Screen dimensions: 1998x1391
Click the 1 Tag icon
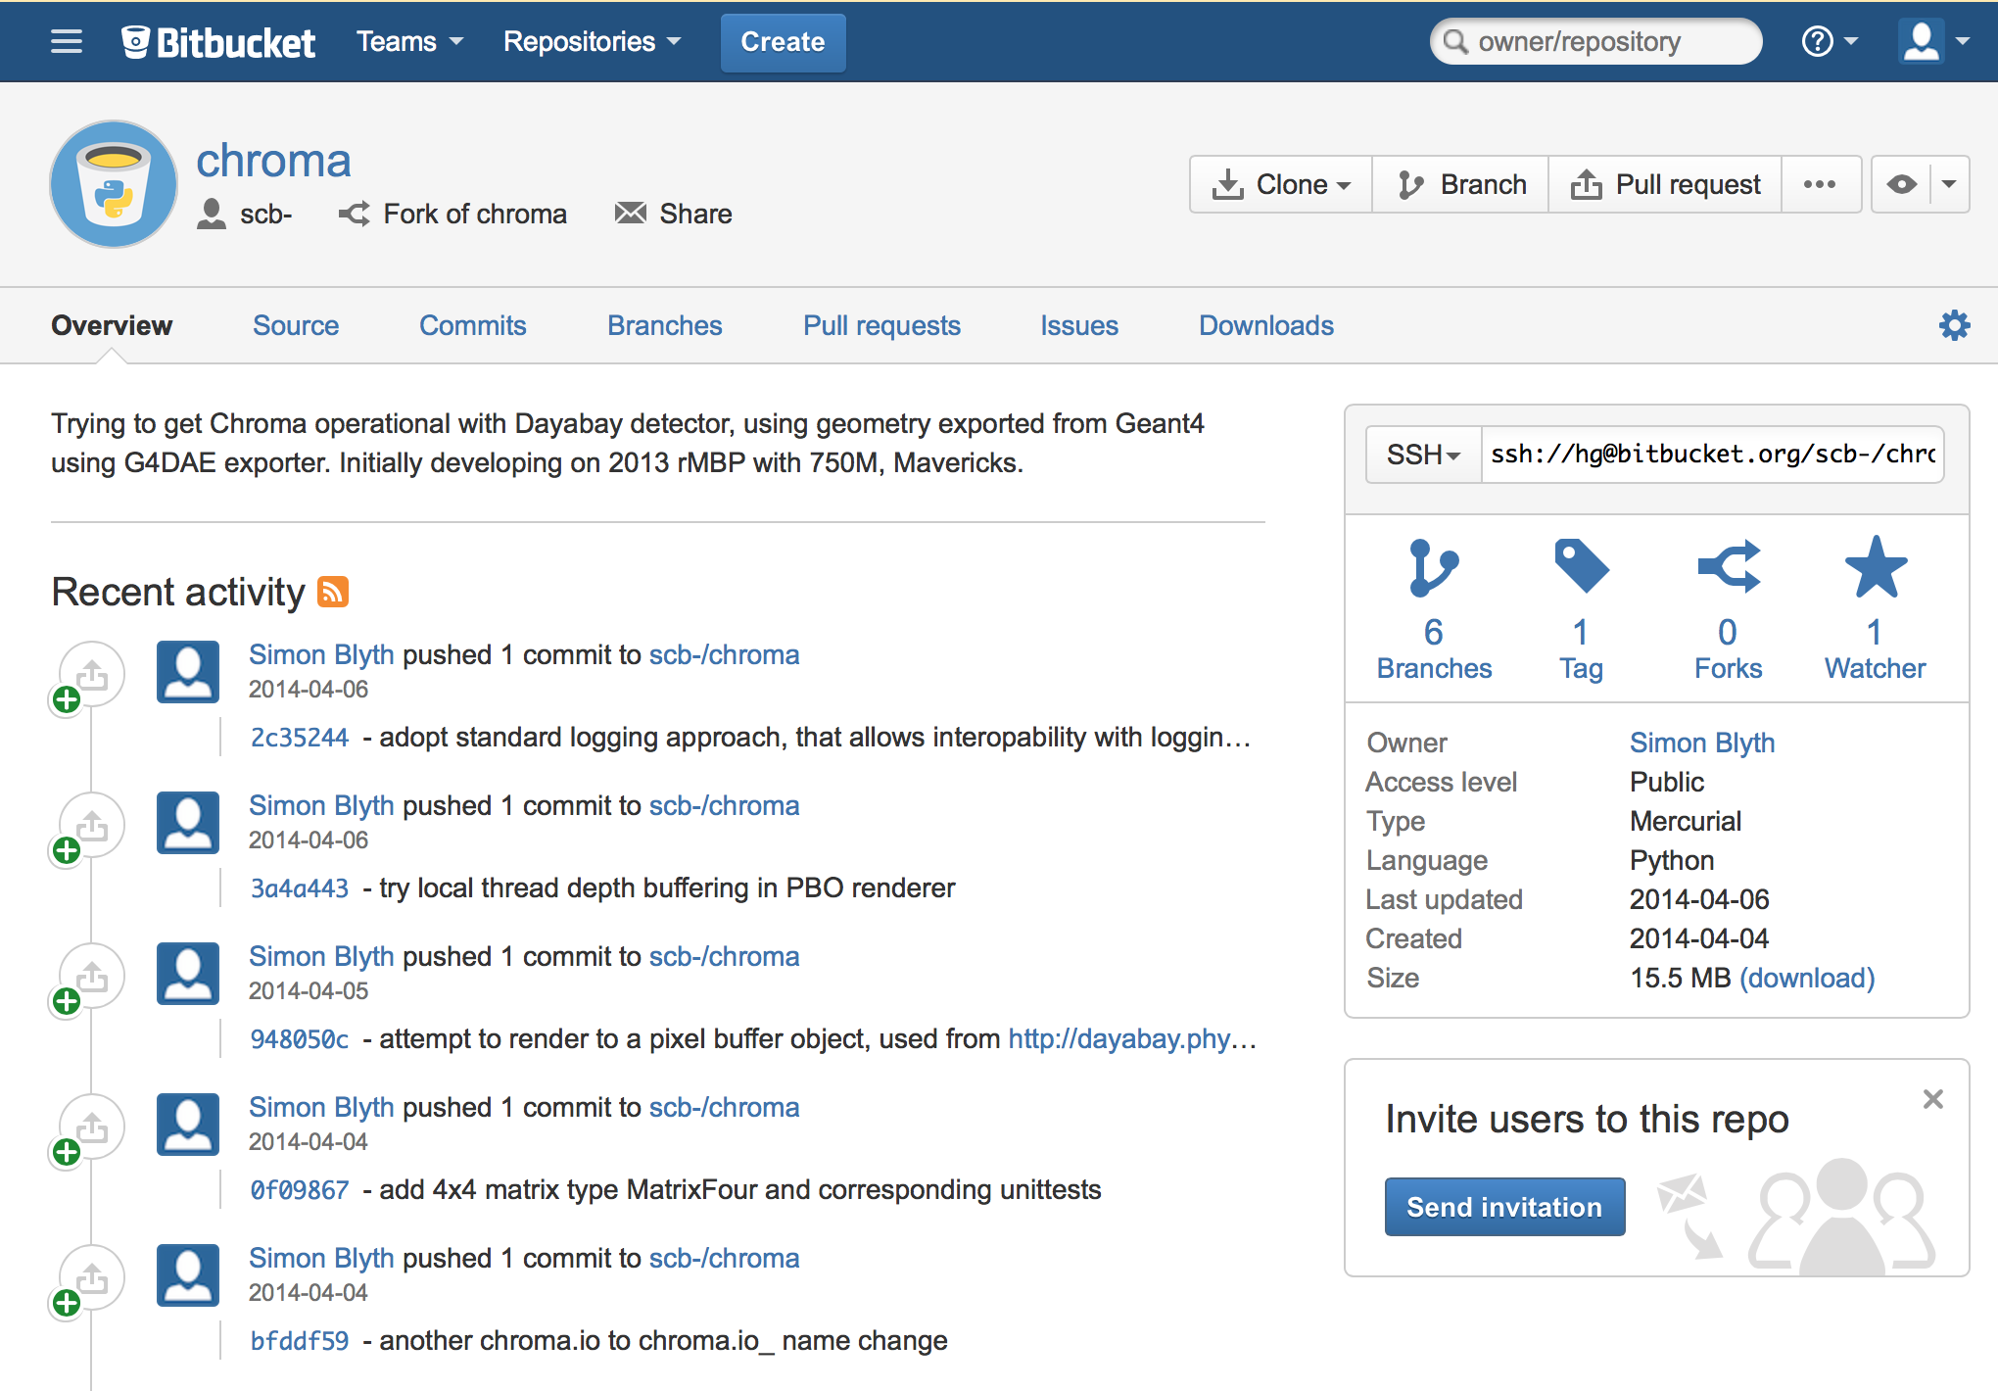(1581, 566)
